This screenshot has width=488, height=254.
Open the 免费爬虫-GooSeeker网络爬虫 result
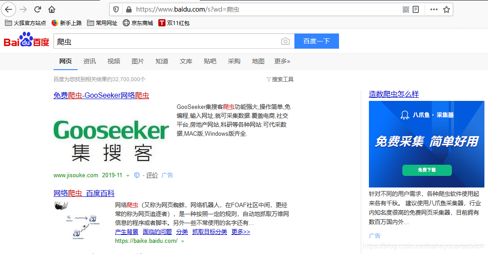101,95
